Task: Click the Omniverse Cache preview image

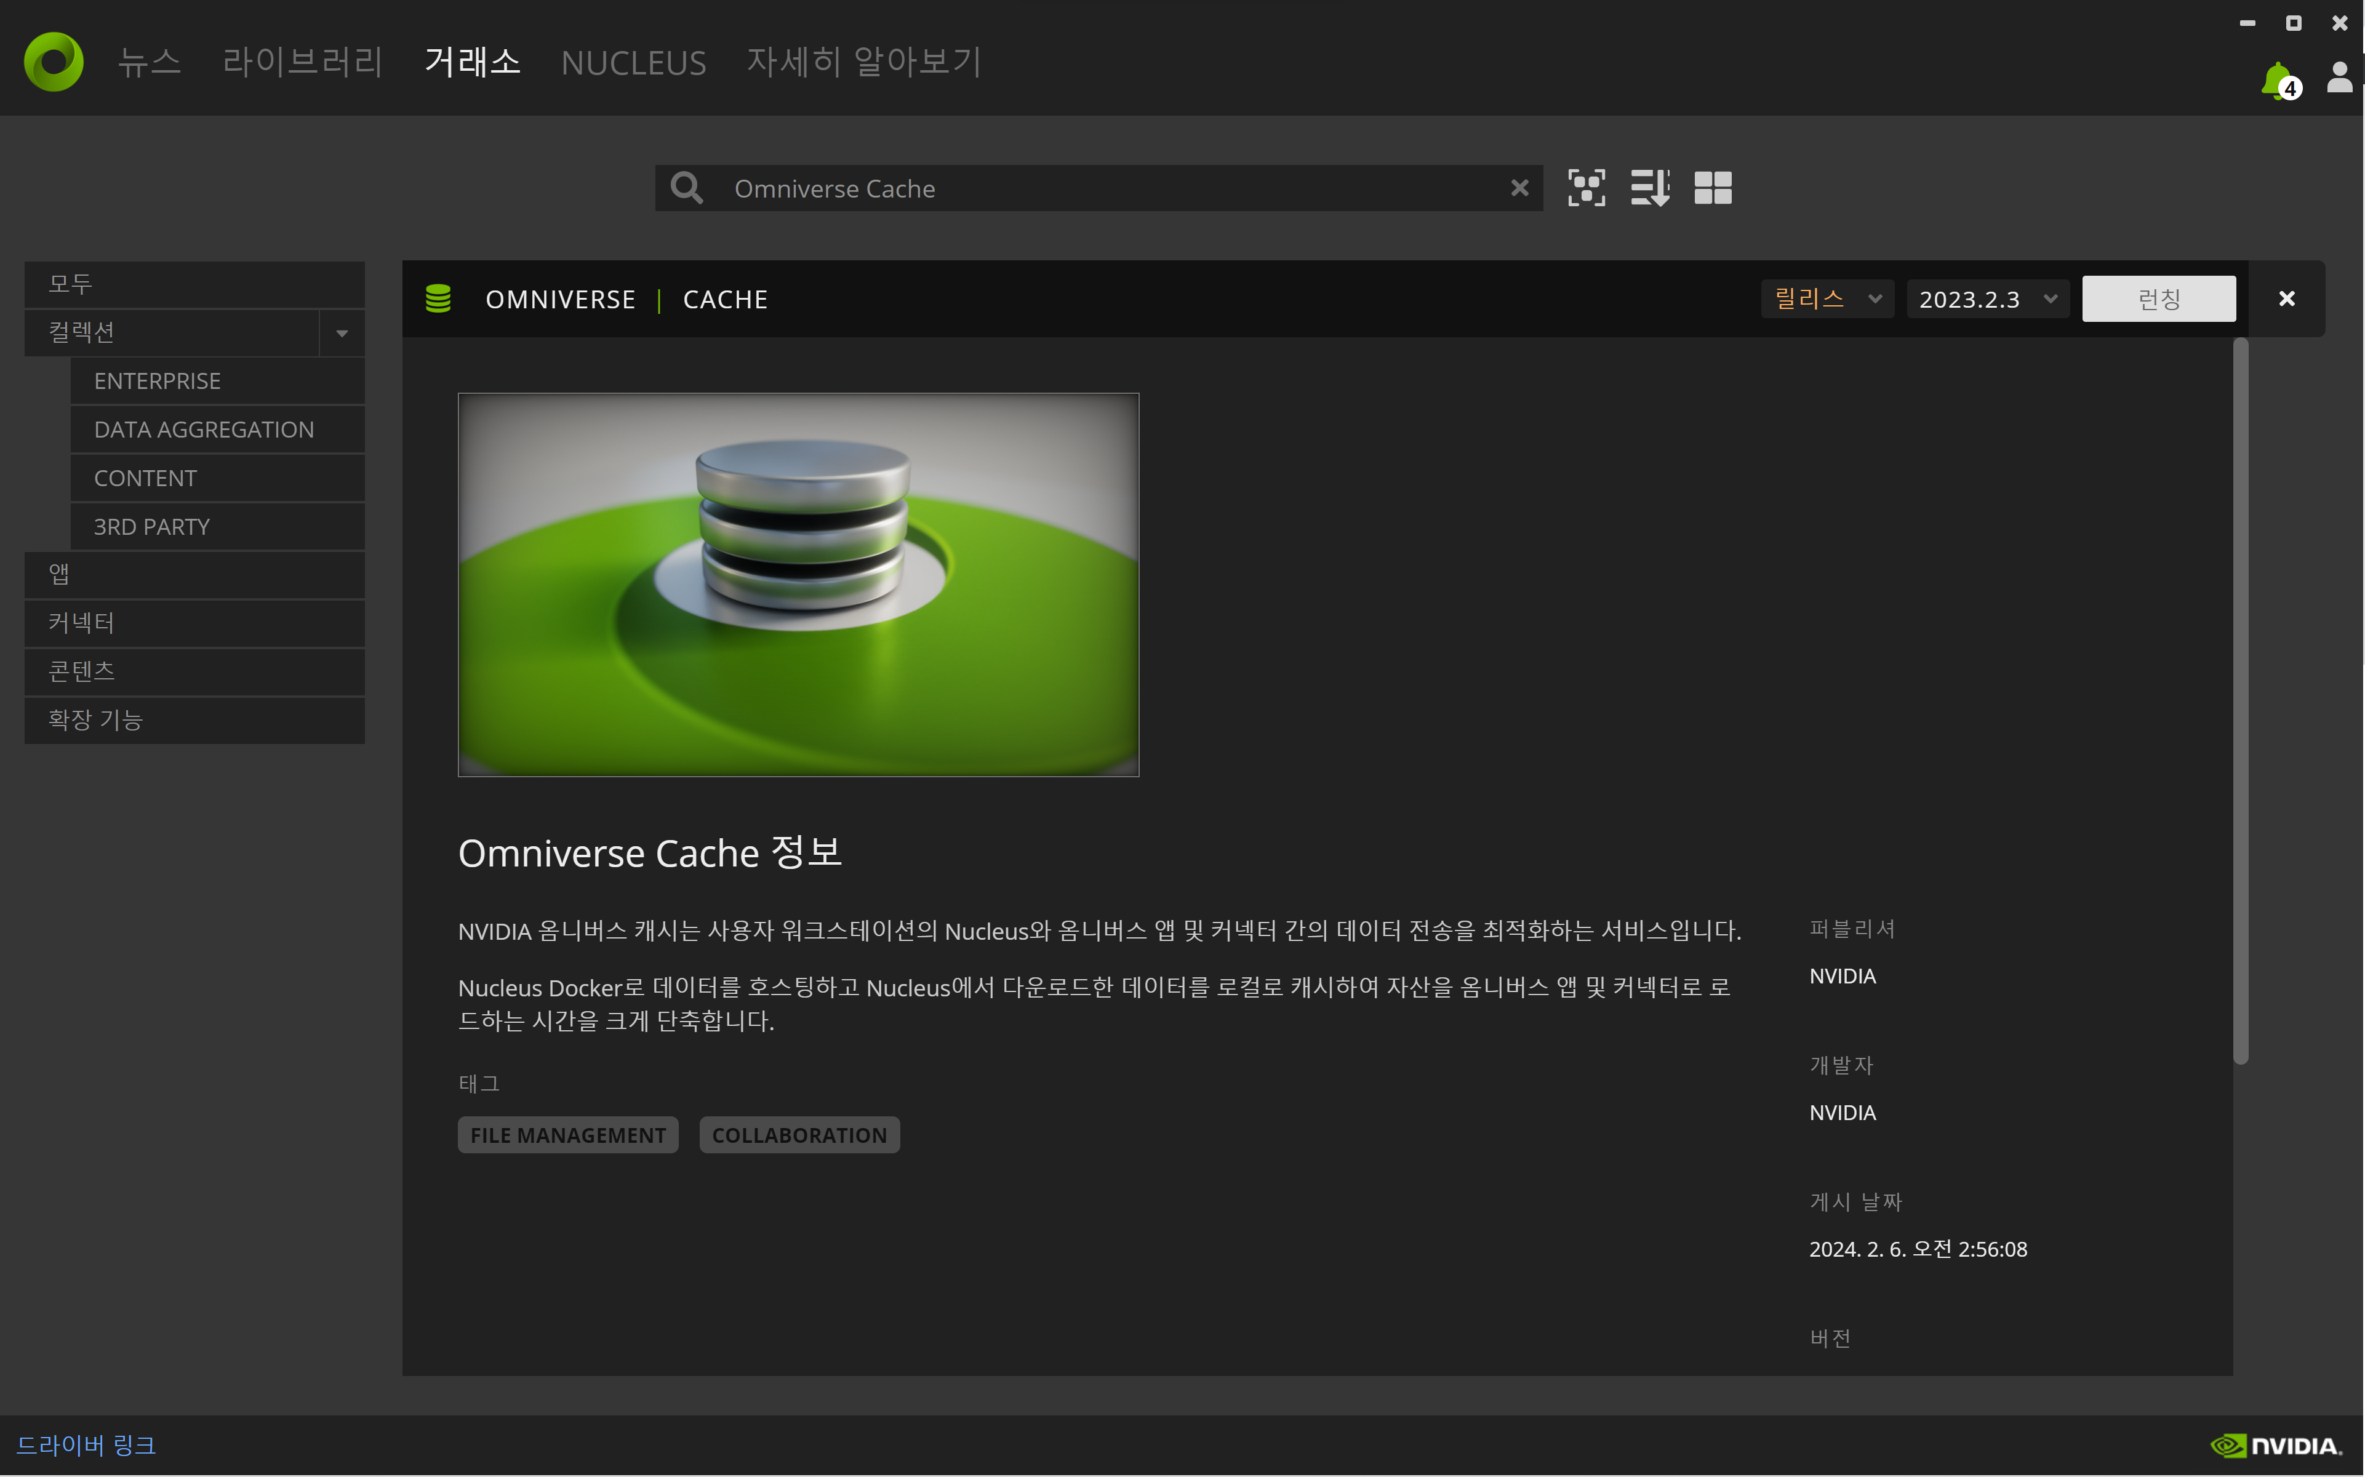Action: 798,584
